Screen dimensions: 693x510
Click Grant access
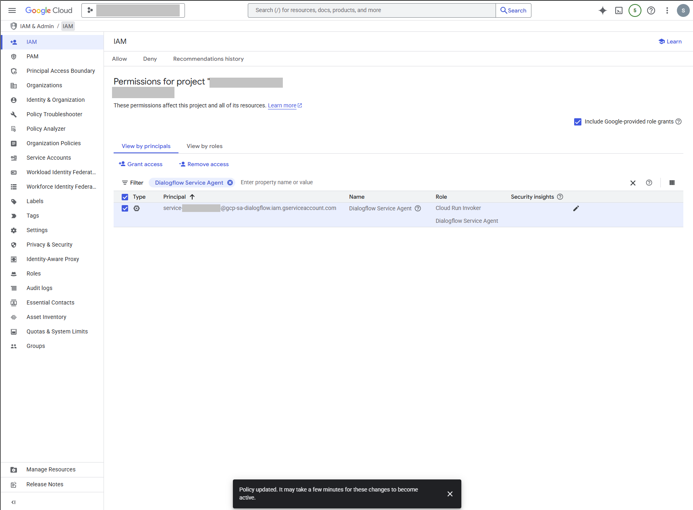click(140, 164)
